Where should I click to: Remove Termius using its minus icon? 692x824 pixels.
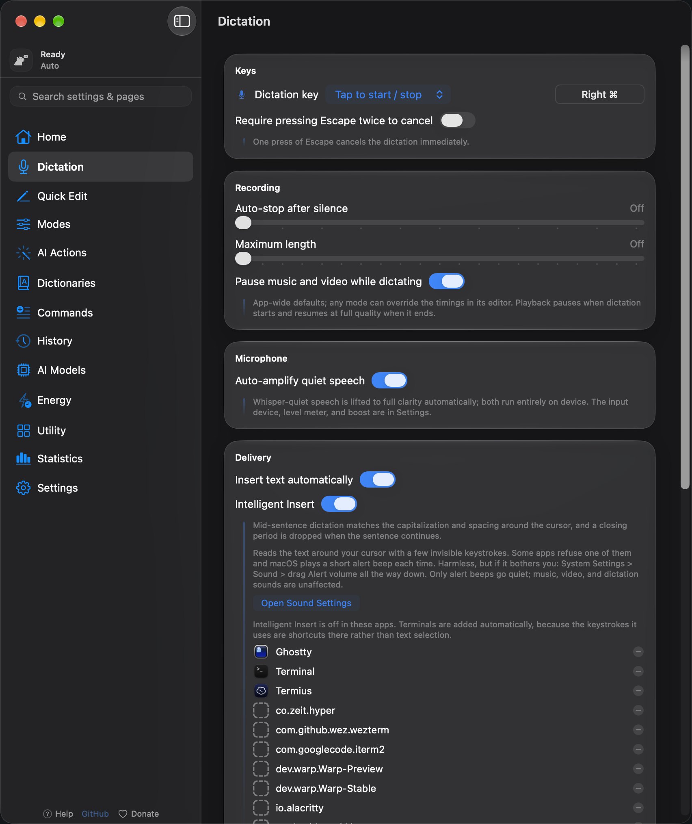pyautogui.click(x=638, y=691)
